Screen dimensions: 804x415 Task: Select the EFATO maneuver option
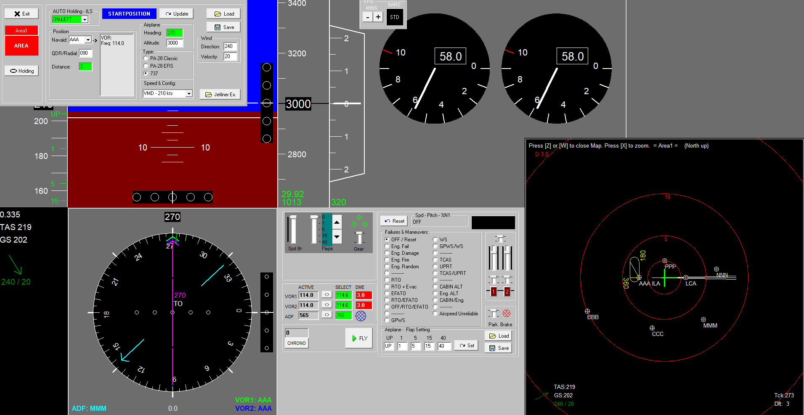395,293
